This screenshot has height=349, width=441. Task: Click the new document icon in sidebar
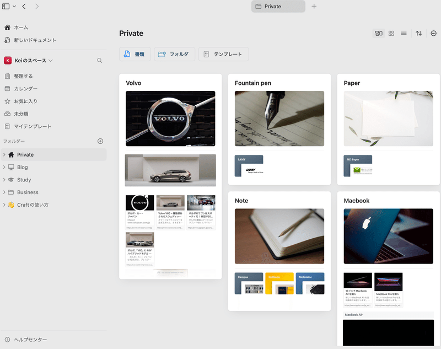(x=7, y=40)
